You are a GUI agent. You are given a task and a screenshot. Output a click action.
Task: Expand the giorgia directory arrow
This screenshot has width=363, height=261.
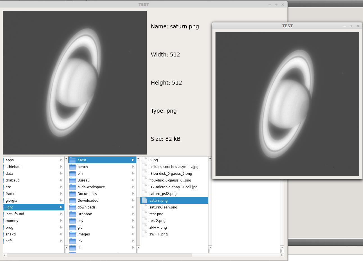tap(61, 201)
